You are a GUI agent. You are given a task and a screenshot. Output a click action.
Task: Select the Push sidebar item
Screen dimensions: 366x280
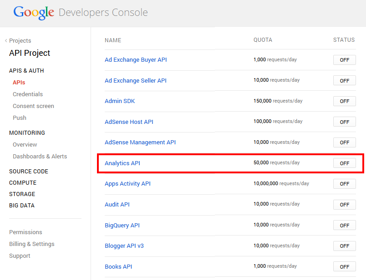click(x=20, y=118)
